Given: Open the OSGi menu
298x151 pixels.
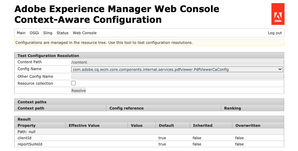Looking at the screenshot, I should (34, 33).
